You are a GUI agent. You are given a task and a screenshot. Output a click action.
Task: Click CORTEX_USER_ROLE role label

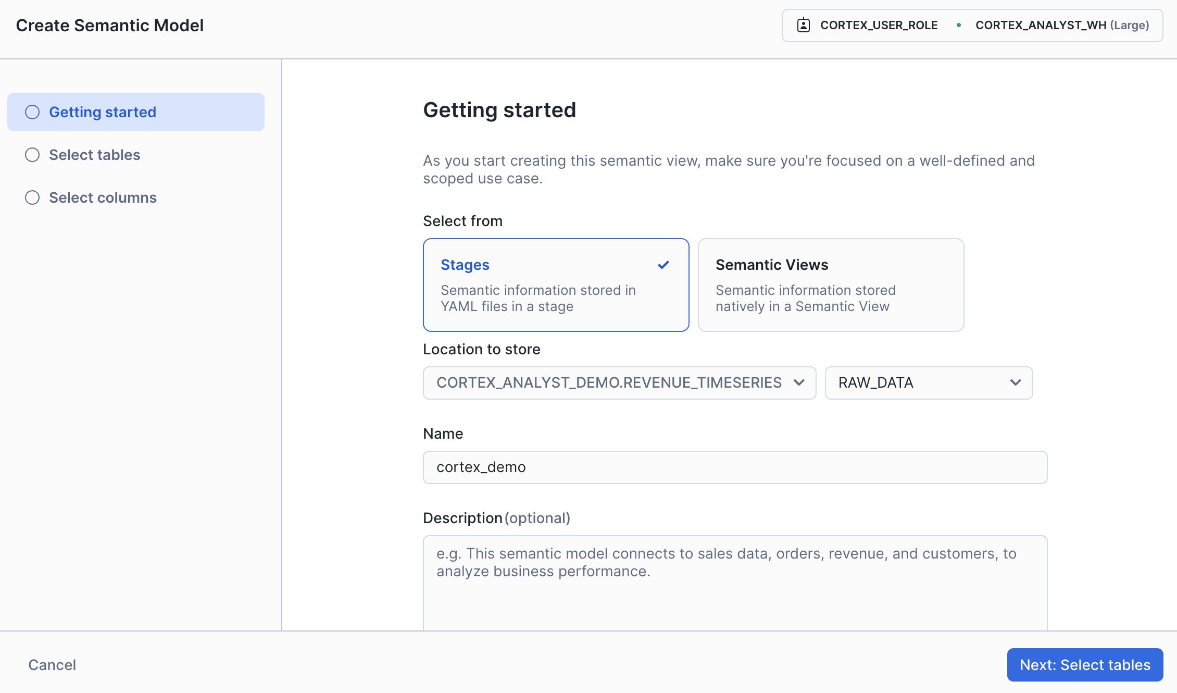coord(879,25)
